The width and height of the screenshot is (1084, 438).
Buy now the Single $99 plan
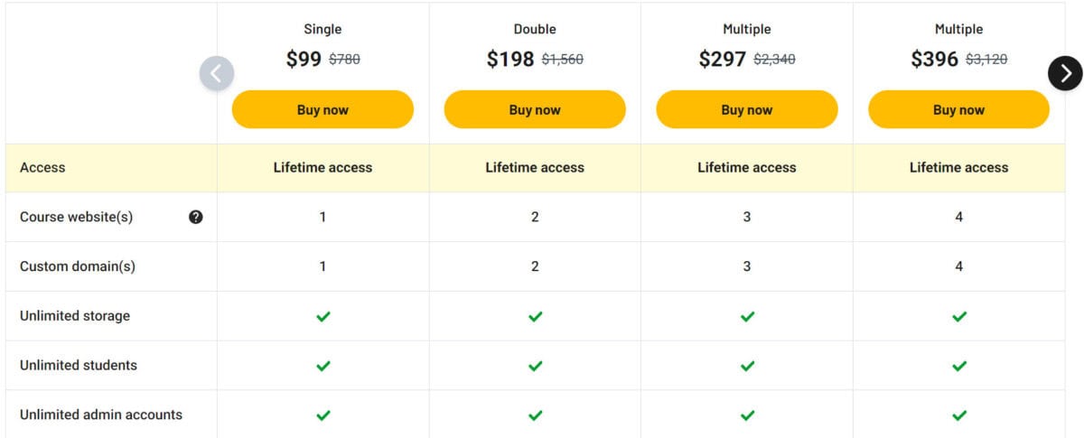click(322, 109)
